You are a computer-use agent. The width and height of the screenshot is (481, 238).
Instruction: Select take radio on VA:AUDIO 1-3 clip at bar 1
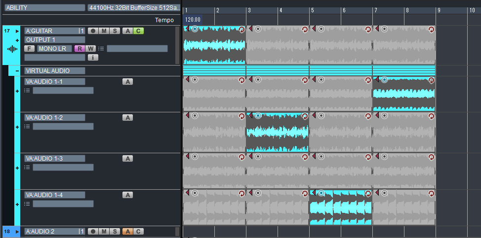tap(195, 156)
